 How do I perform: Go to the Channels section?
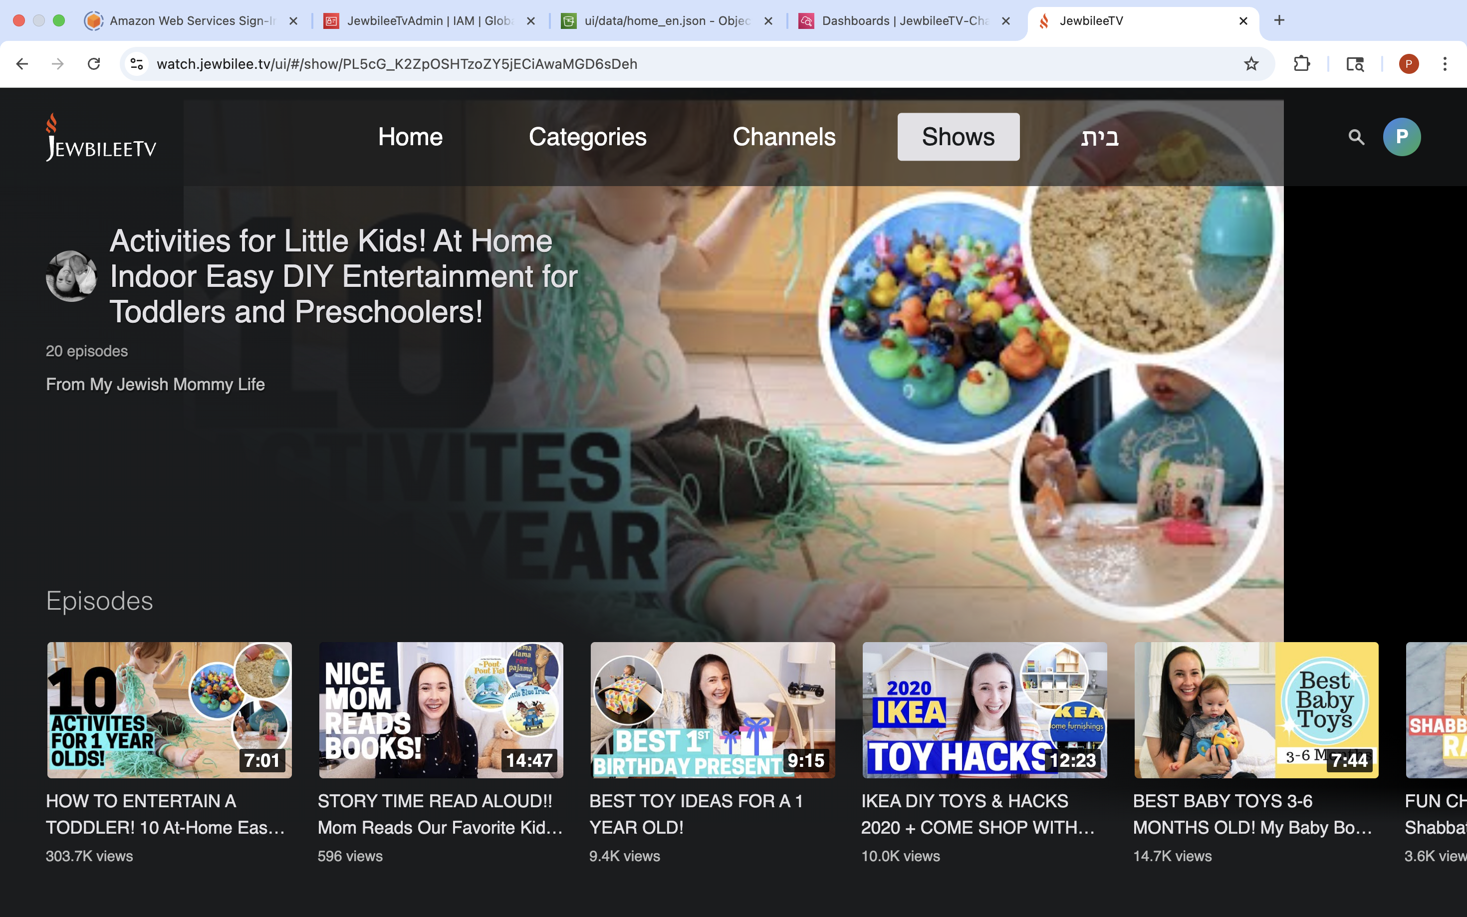click(783, 137)
